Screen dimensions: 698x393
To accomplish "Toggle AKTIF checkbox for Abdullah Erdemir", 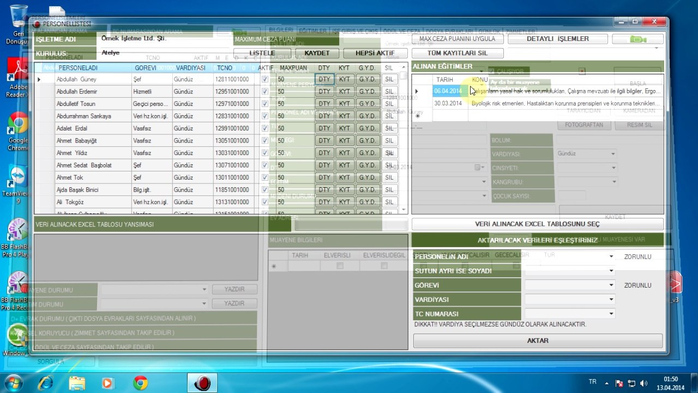I will 265,92.
